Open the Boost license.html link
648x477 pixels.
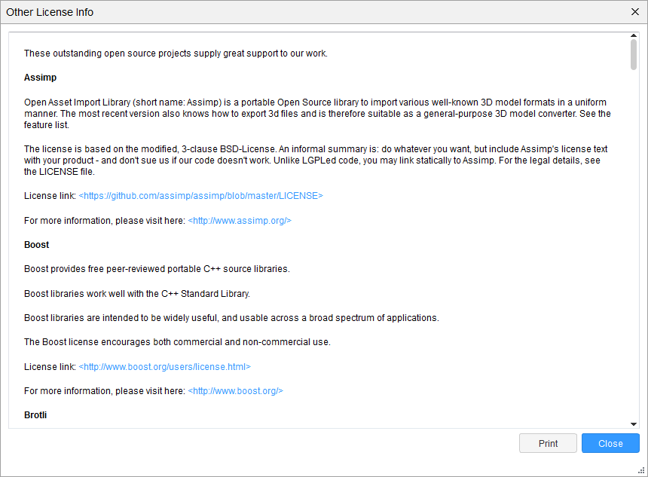(164, 367)
